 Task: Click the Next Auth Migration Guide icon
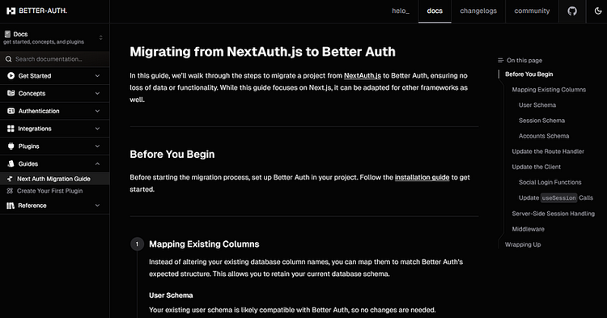pos(10,179)
